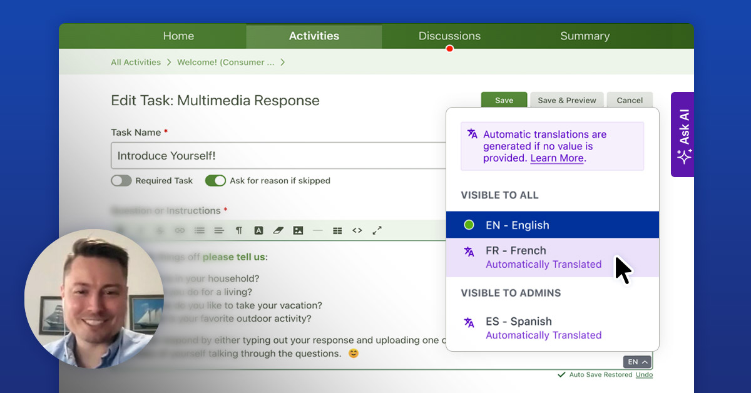The image size is (751, 393).
Task: Open the bulleted list dropdown in editor
Action: [x=200, y=230]
